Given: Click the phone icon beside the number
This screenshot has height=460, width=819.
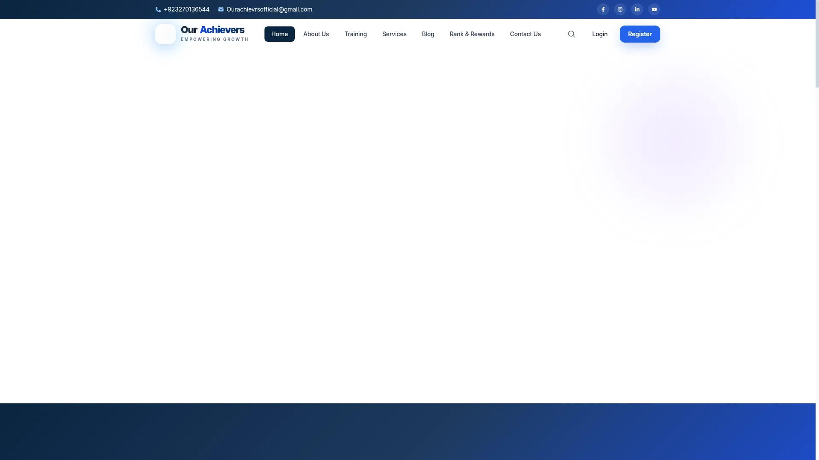Looking at the screenshot, I should (158, 9).
